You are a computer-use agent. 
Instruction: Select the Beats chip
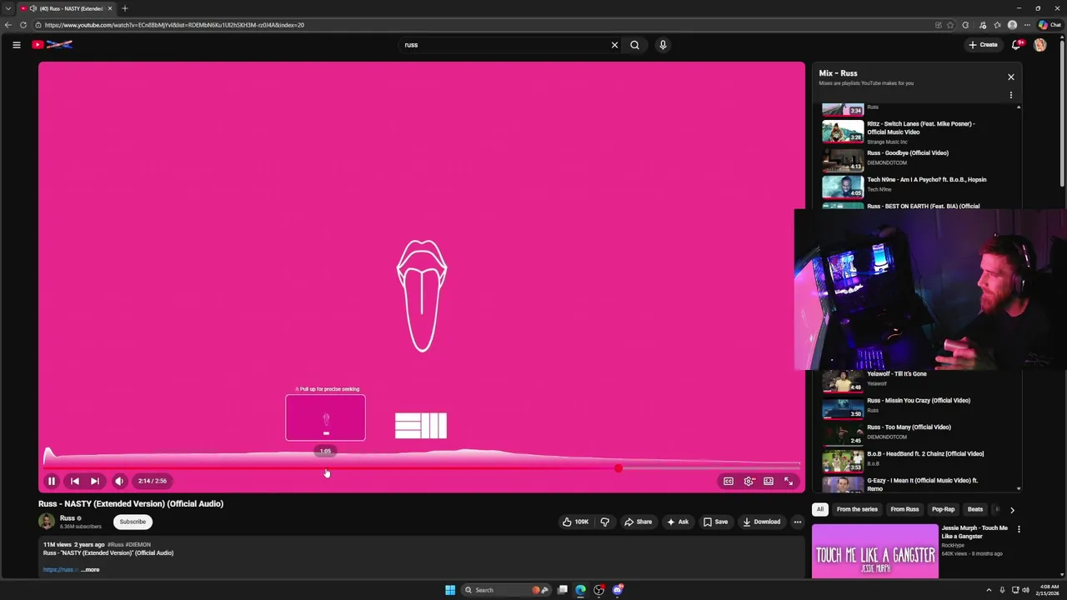974,509
